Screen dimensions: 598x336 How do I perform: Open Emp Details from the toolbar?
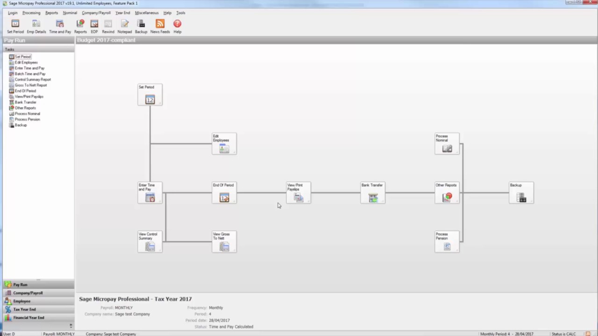[36, 27]
